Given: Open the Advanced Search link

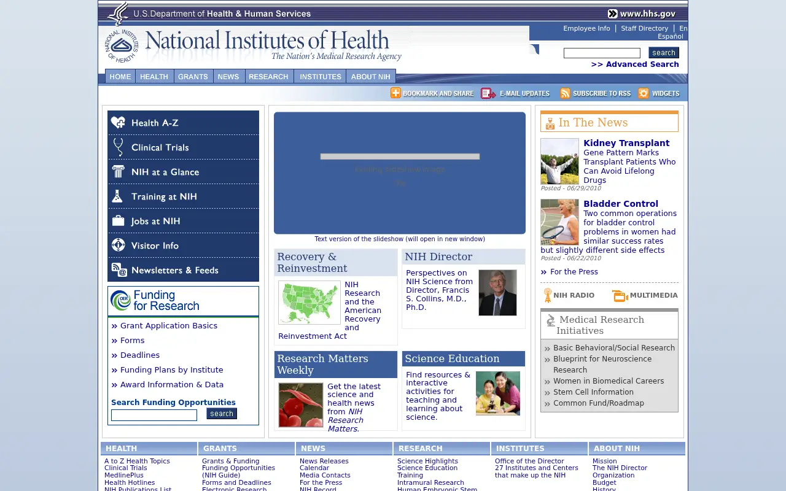Looking at the screenshot, I should click(635, 64).
